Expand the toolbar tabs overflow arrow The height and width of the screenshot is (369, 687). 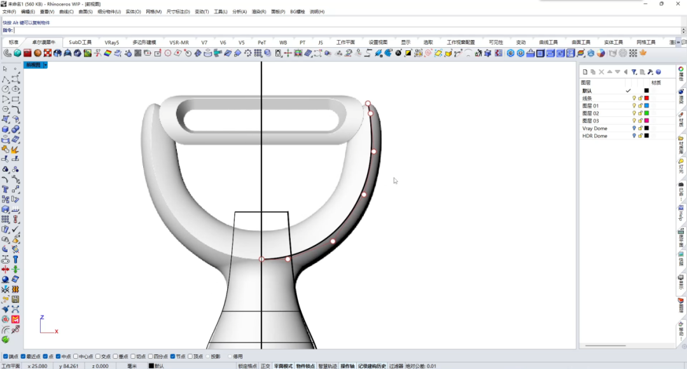click(x=679, y=42)
